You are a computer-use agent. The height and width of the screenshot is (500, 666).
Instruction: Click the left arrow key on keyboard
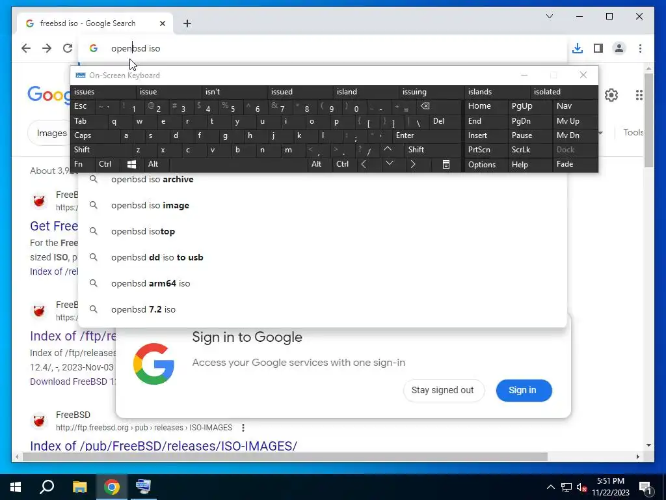tap(364, 164)
